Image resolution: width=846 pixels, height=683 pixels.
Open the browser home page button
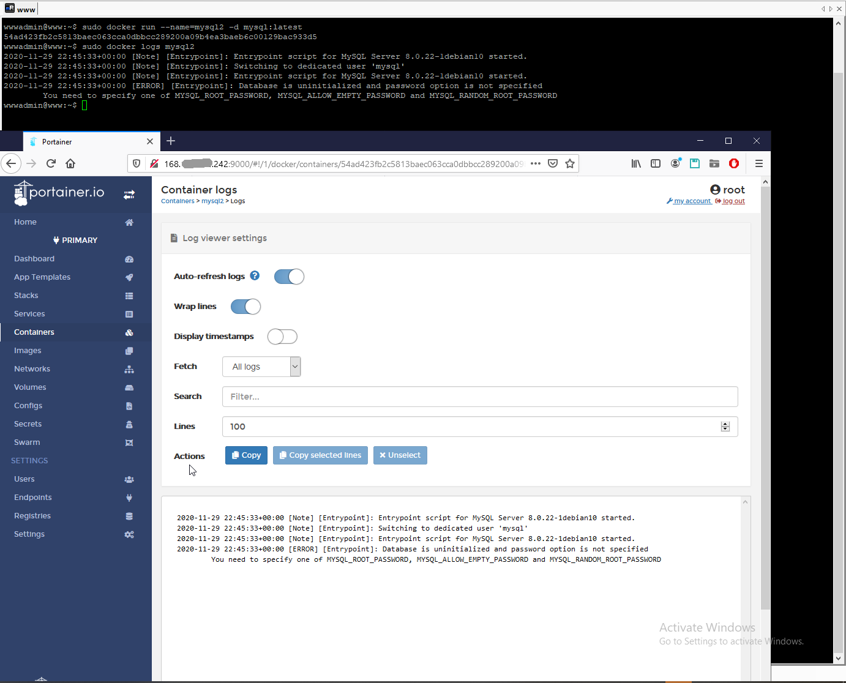(x=70, y=163)
